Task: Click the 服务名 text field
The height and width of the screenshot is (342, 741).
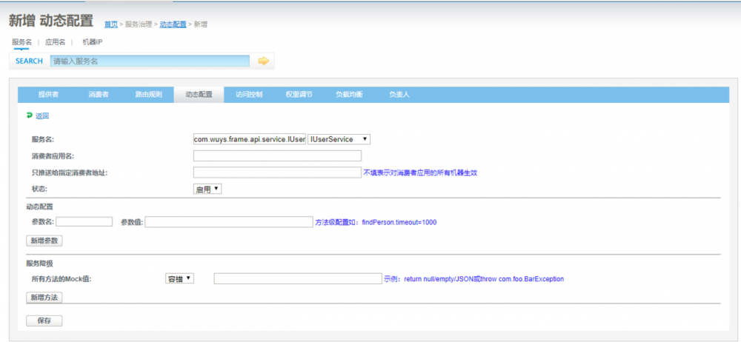Action: 250,139
